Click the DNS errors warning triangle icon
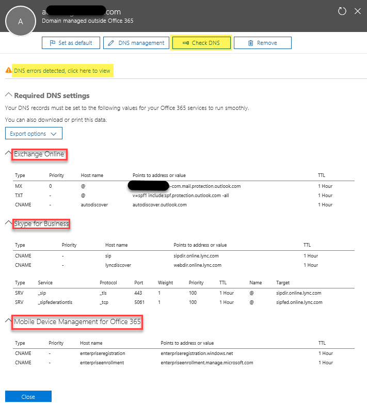The image size is (367, 403). pos(8,70)
